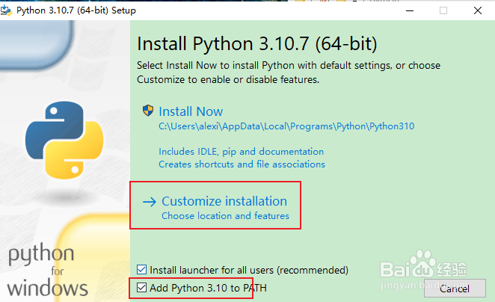Click the 'Install Python 3.10.7 (64-bit)' heading
The image size is (495, 302).
[257, 43]
